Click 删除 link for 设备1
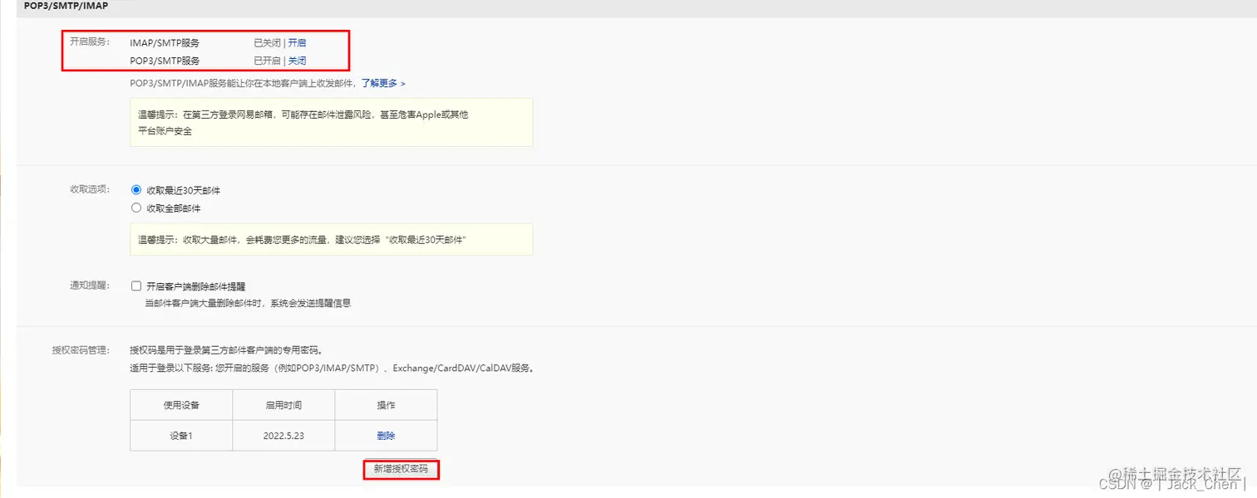The image size is (1257, 498). tap(386, 436)
